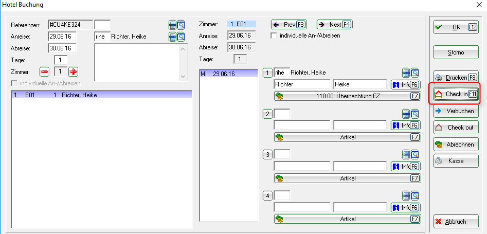Image resolution: width=487 pixels, height=234 pixels.
Task: Click the notes scrollbar down arrow
Action: [x=184, y=77]
